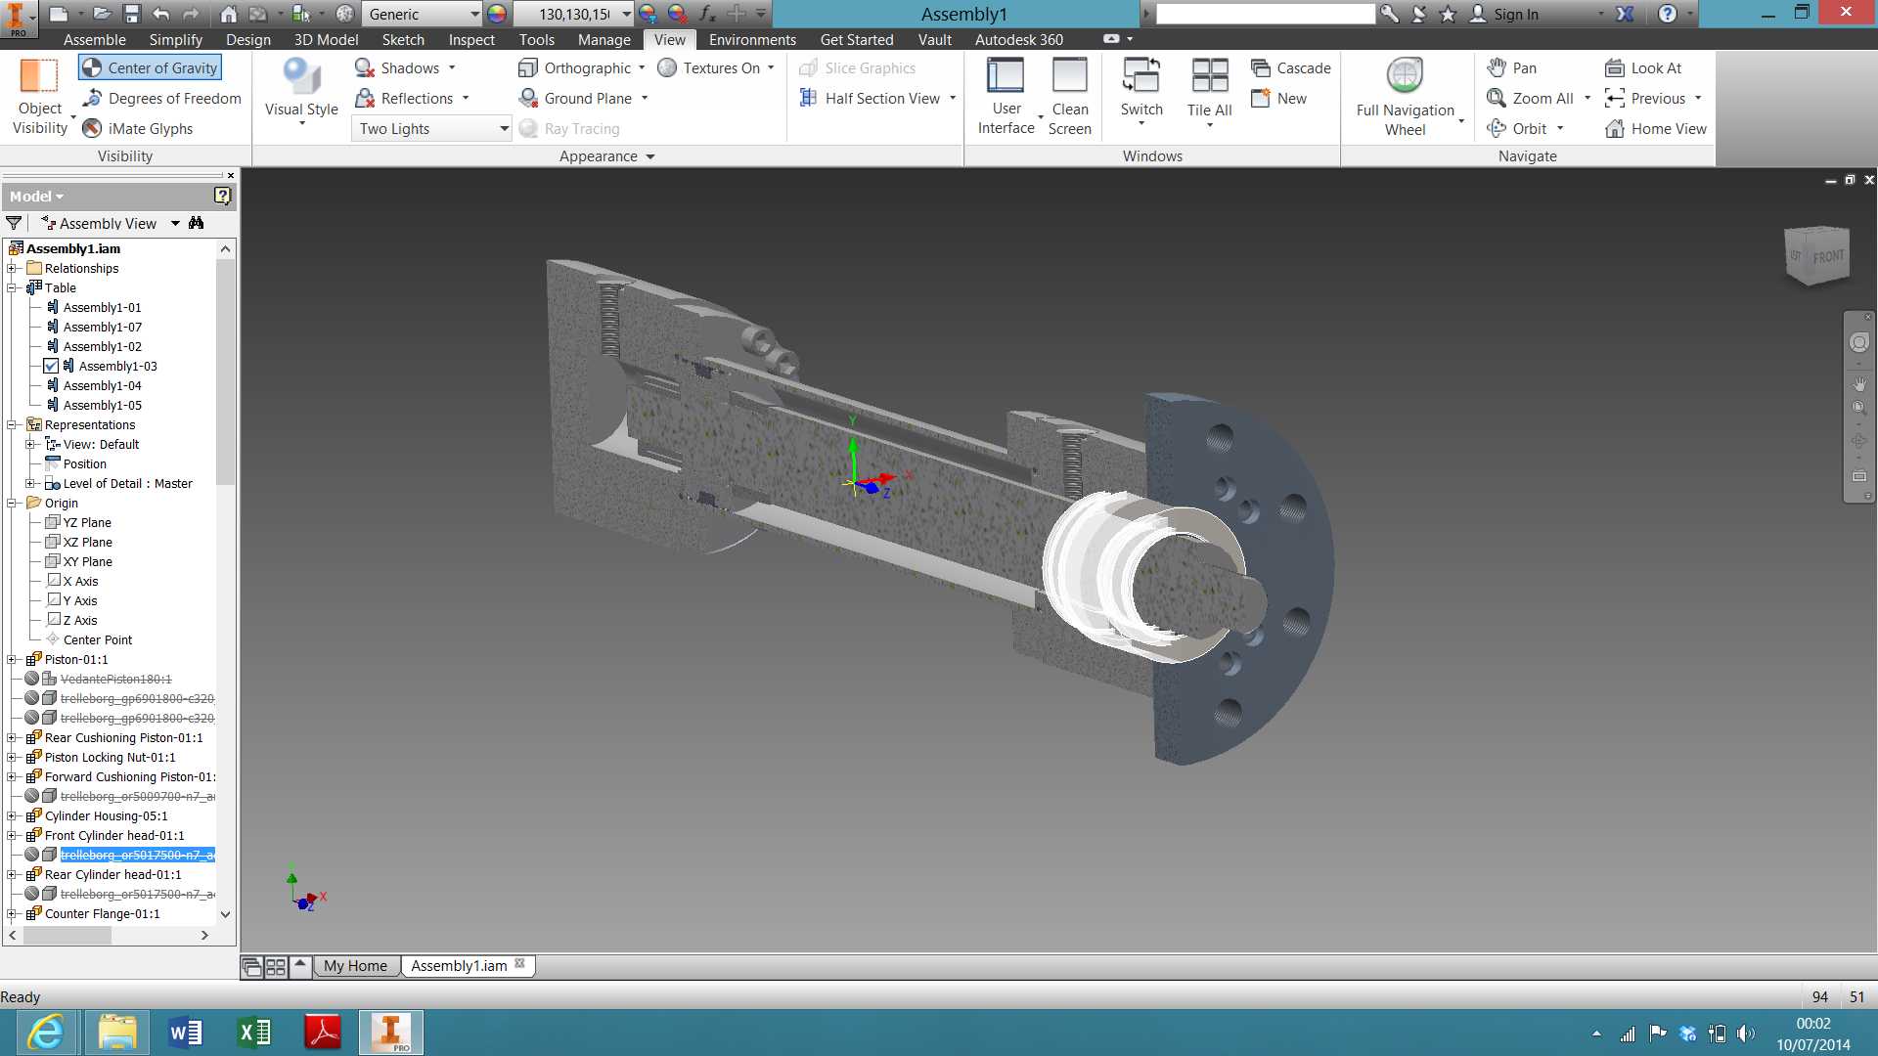Open the Full Navigation Wheel
This screenshot has width=1878, height=1056.
pyautogui.click(x=1406, y=96)
